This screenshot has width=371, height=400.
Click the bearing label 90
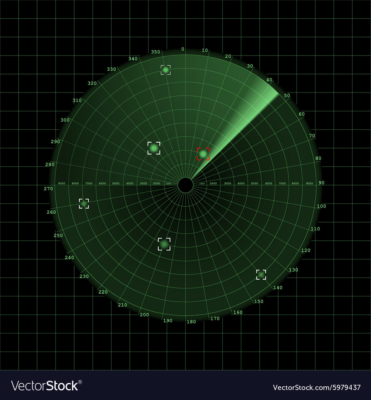(x=321, y=183)
